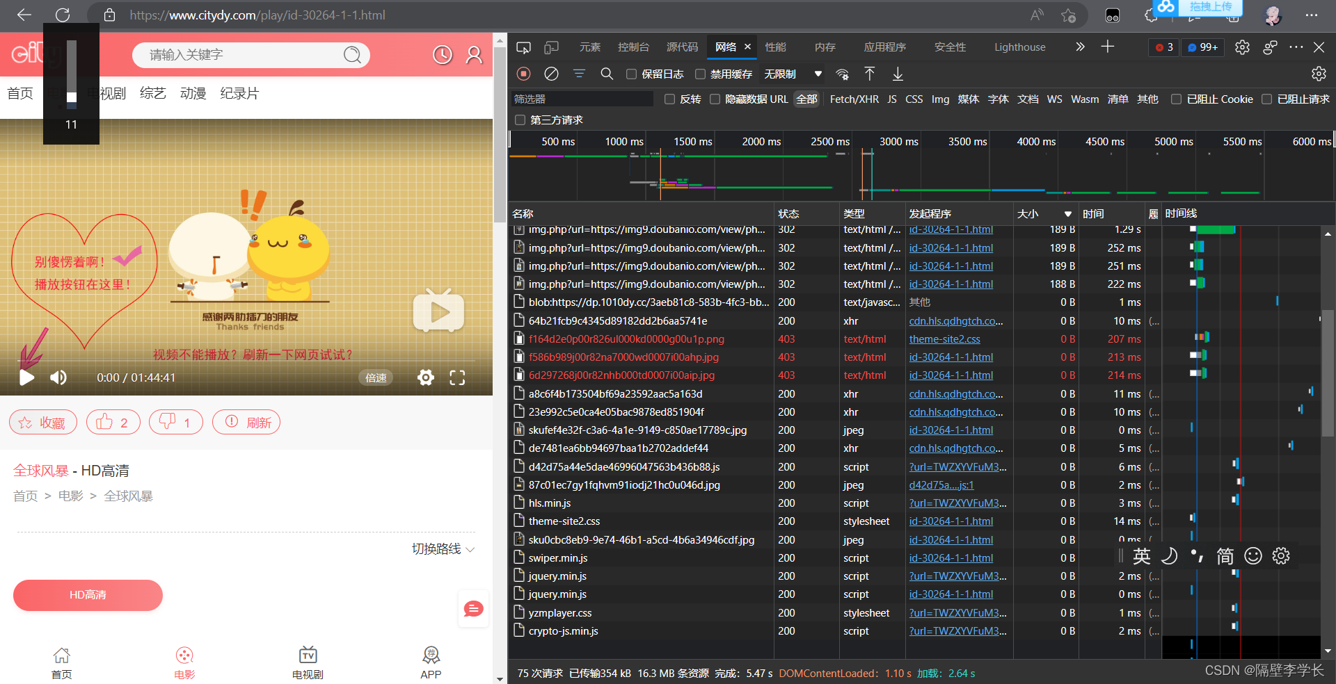Screen dimensions: 1336x684
Task: Check the 已阻止请求 checkbox
Action: point(1266,99)
